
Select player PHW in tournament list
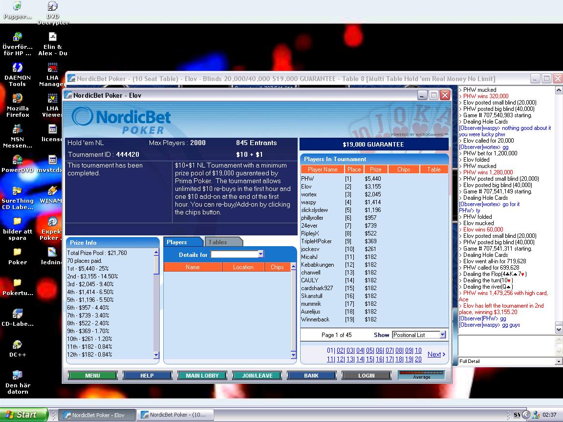pos(374,179)
